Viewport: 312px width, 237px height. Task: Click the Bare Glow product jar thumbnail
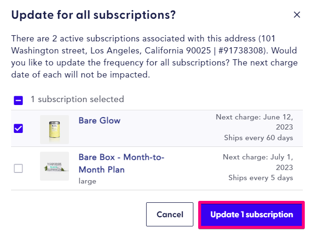point(54,130)
